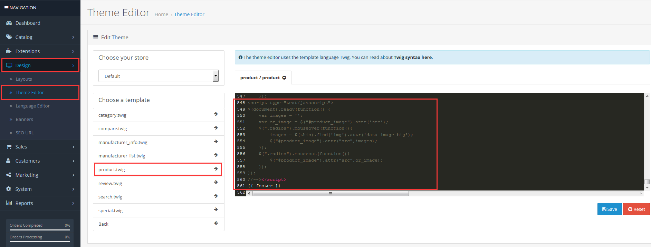651x247 pixels.
Task: Expand the Extensions menu chevron
Action: pos(73,51)
